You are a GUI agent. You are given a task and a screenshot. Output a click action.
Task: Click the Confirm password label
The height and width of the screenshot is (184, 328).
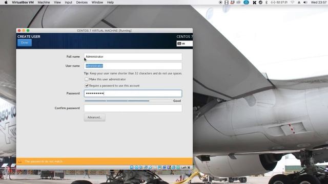point(67,108)
